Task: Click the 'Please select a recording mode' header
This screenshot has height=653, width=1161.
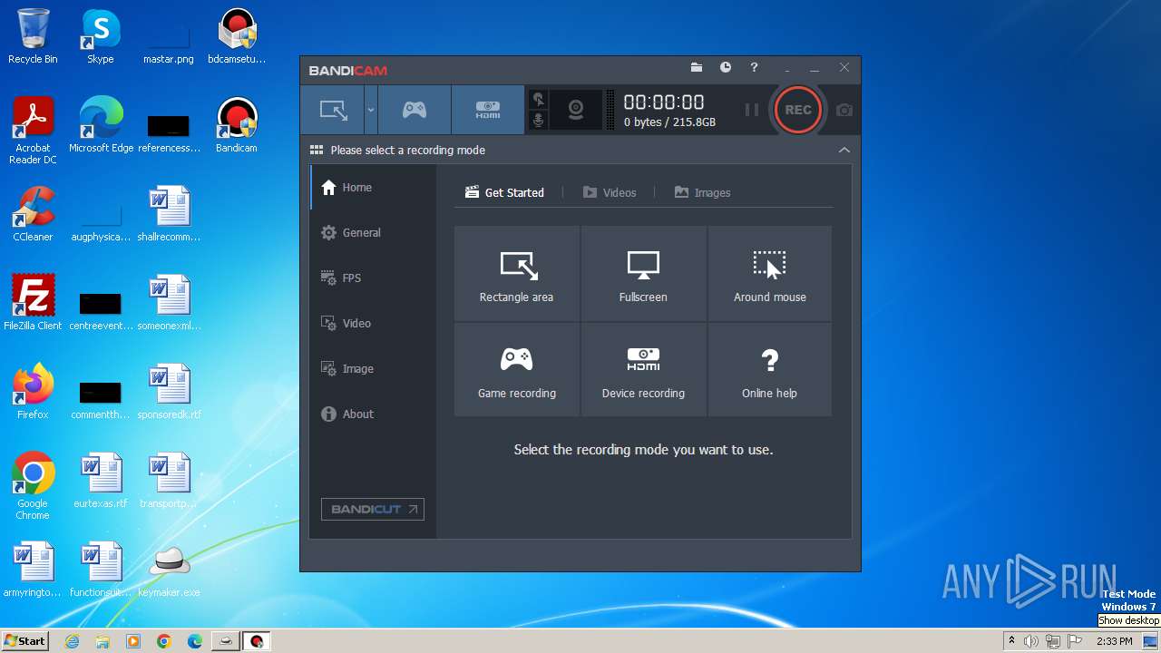Action: 407,151
